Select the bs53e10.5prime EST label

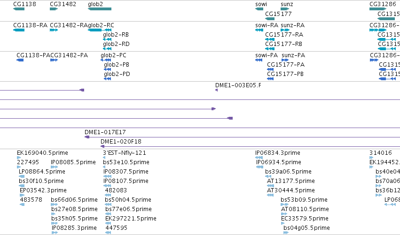[126, 162]
